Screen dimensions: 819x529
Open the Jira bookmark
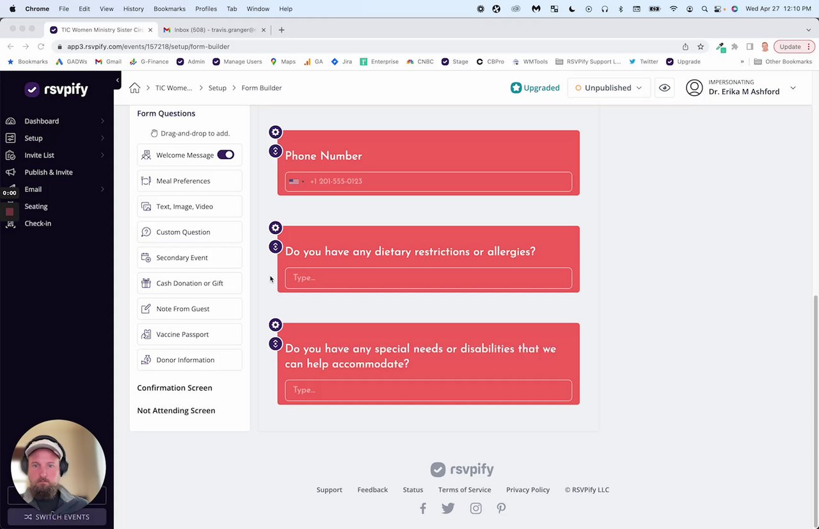[x=342, y=62]
